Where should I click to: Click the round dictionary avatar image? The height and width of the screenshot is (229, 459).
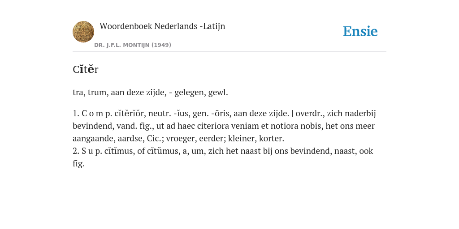coord(83,32)
